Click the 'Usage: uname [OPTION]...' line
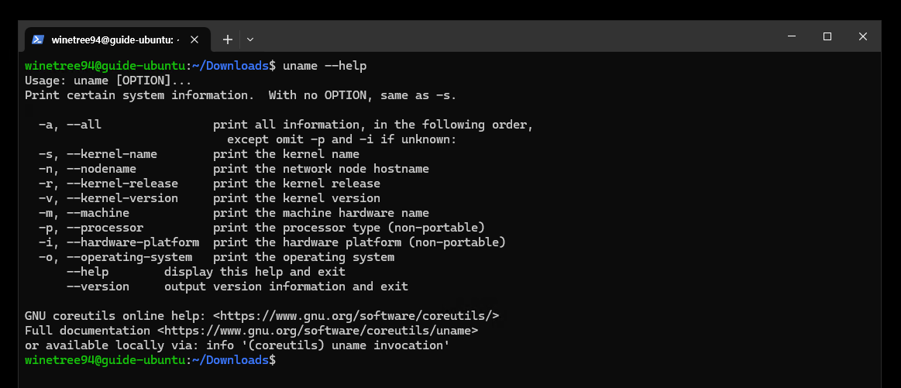This screenshot has height=388, width=901. pyautogui.click(x=108, y=81)
